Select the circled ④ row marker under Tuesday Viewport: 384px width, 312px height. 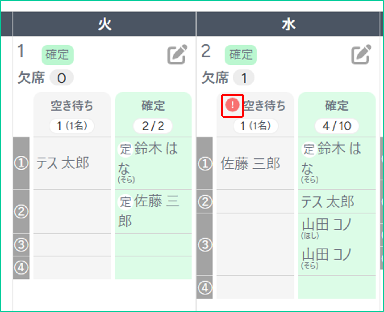click(x=21, y=268)
